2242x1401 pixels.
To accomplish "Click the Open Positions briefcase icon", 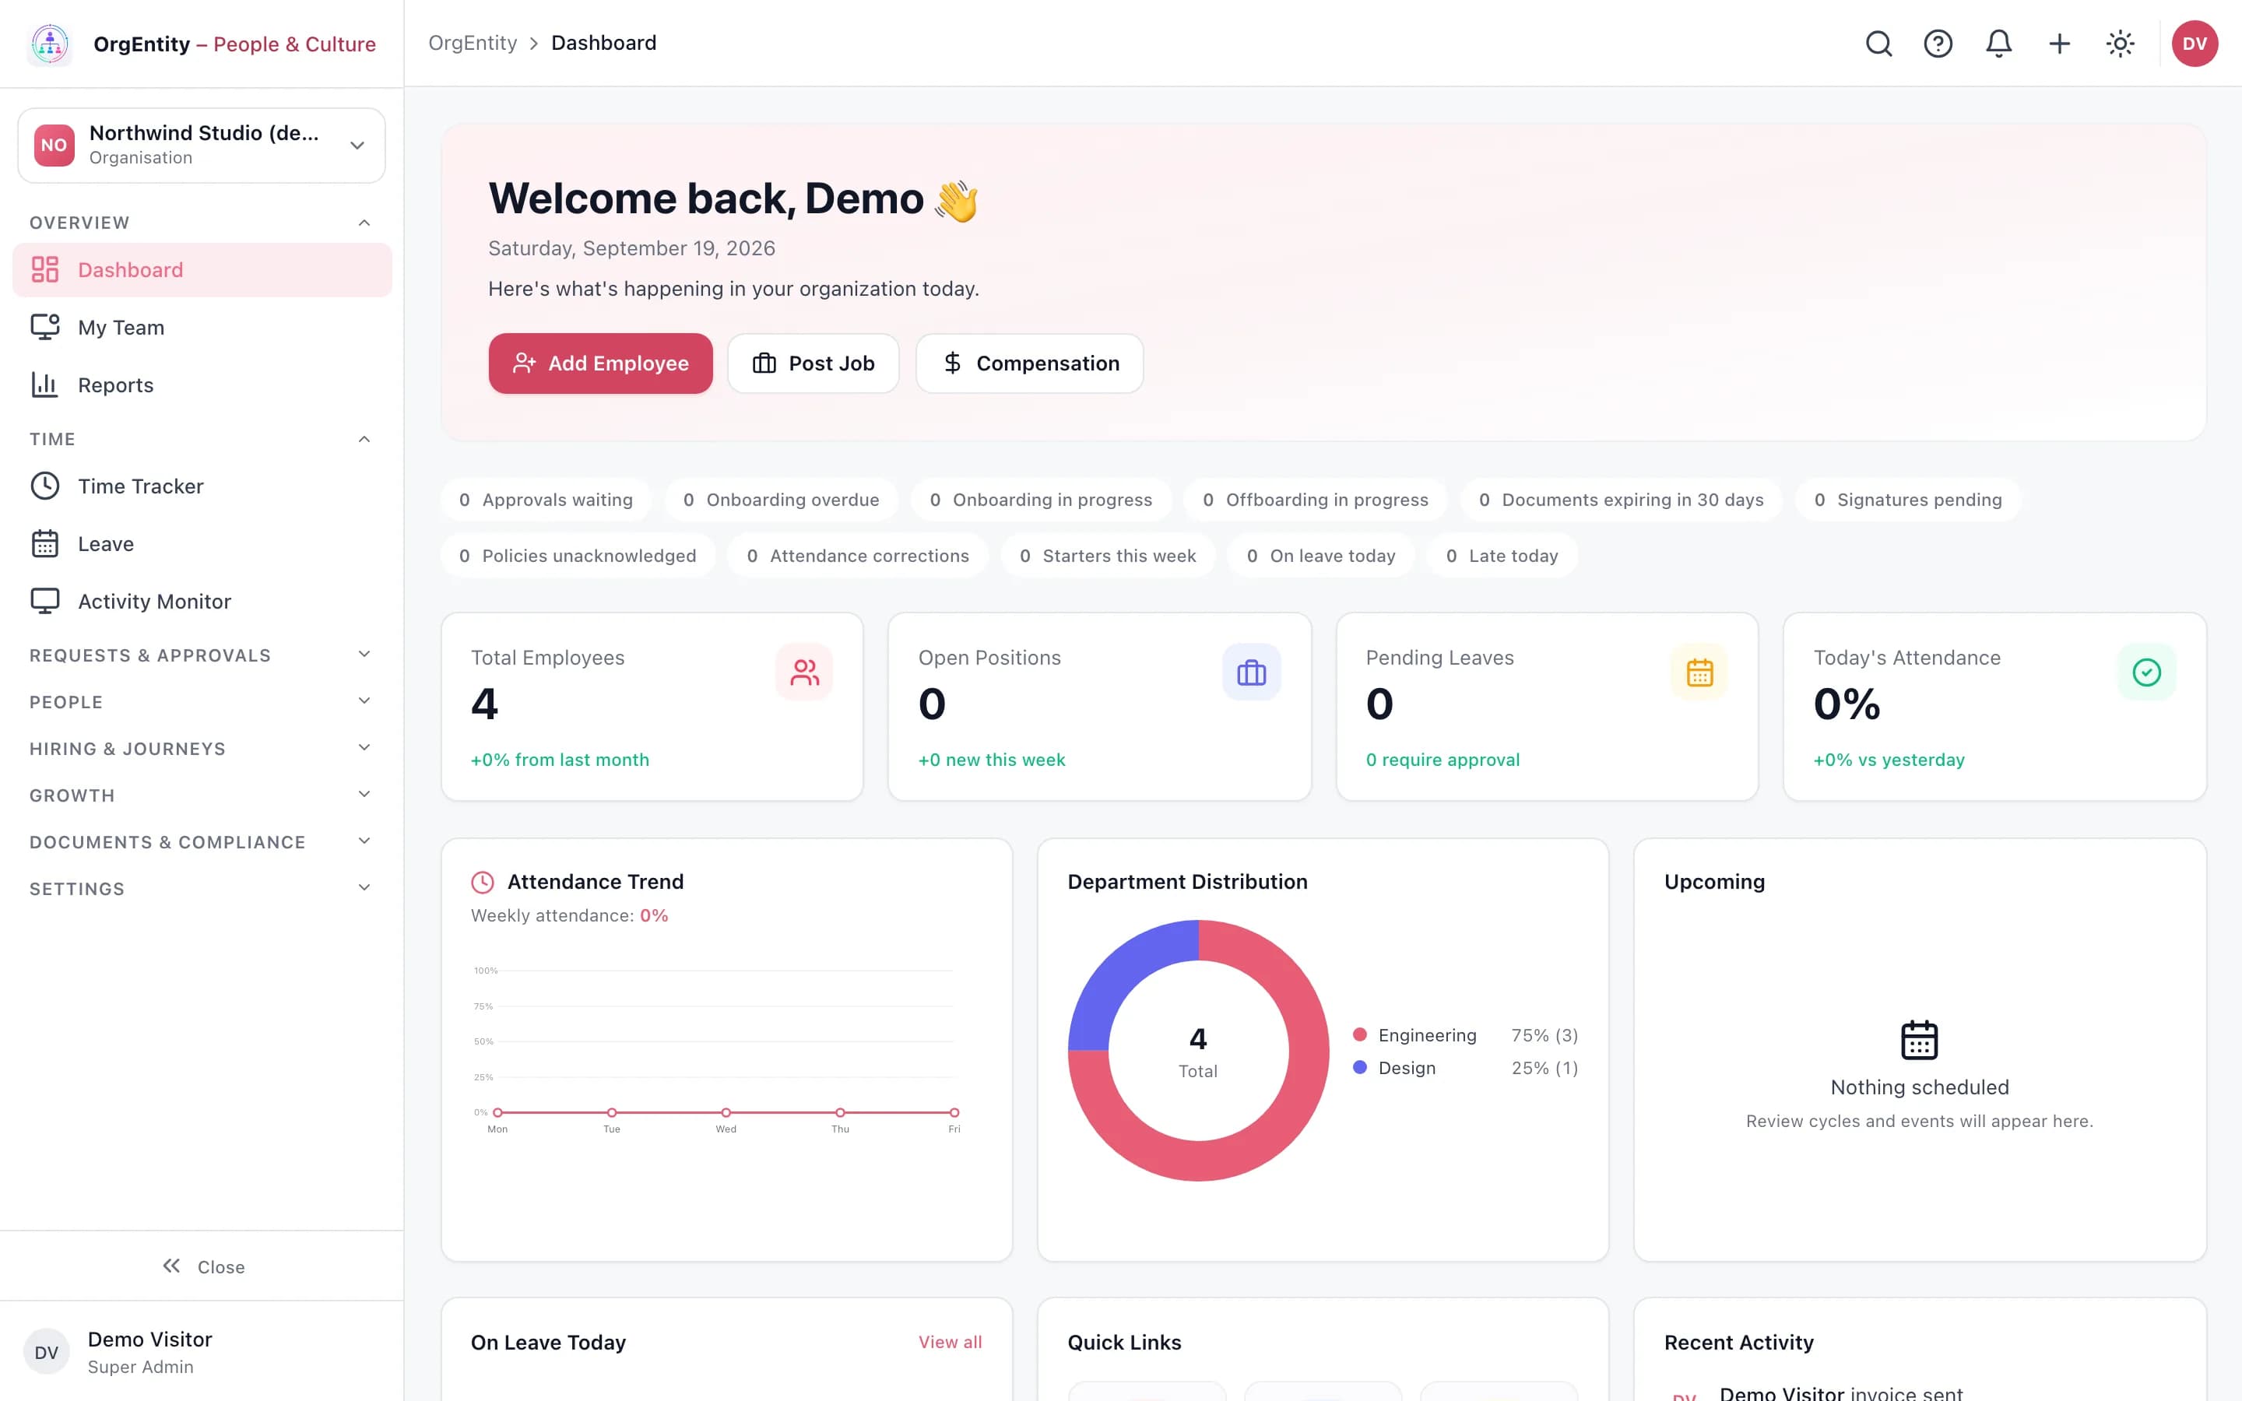I will click(x=1252, y=672).
